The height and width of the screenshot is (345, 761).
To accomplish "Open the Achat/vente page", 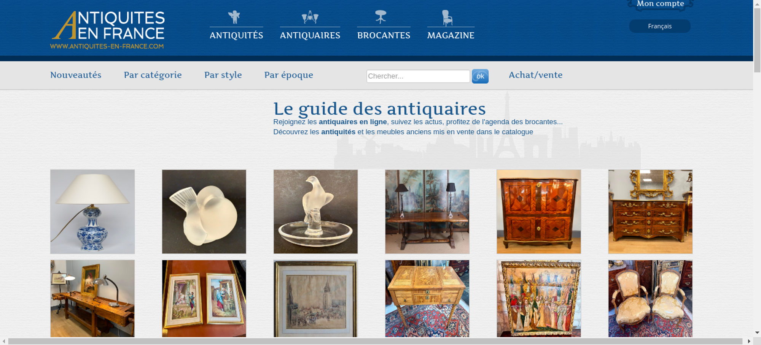I will pos(536,75).
